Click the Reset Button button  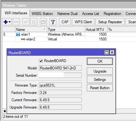[100, 88]
